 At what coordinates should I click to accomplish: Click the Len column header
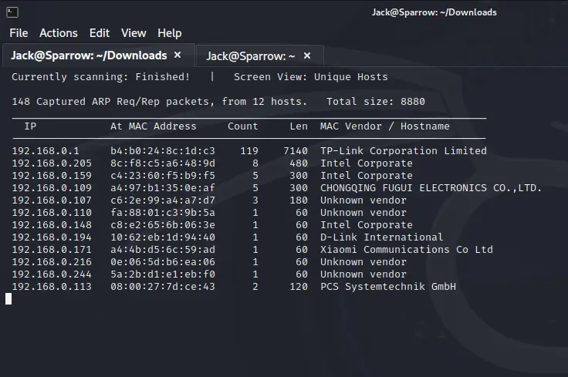[299, 126]
